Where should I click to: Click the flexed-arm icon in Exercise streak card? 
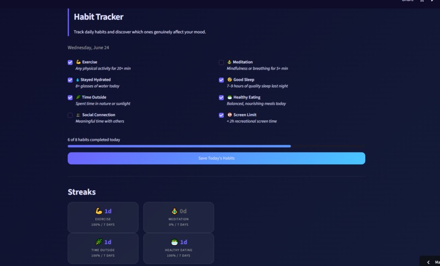tap(99, 211)
